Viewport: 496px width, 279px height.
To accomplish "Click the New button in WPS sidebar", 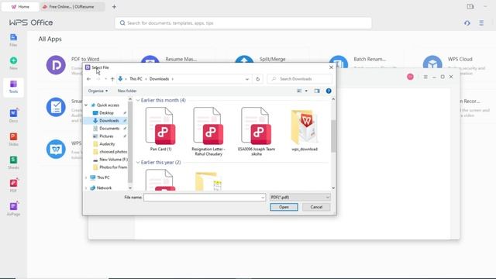I will [x=13, y=64].
